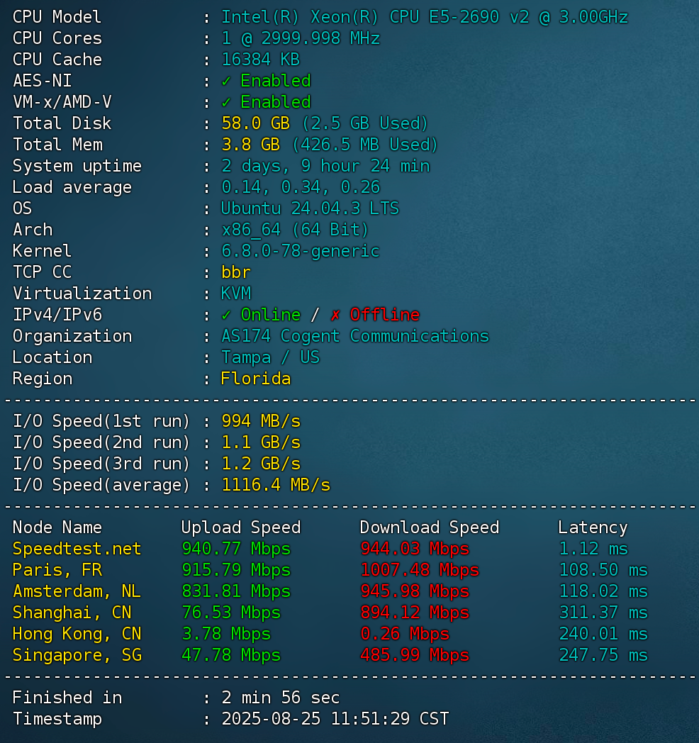Click the TCP CC value 'bbr'
Image resolution: width=699 pixels, height=743 pixels.
coord(236,272)
